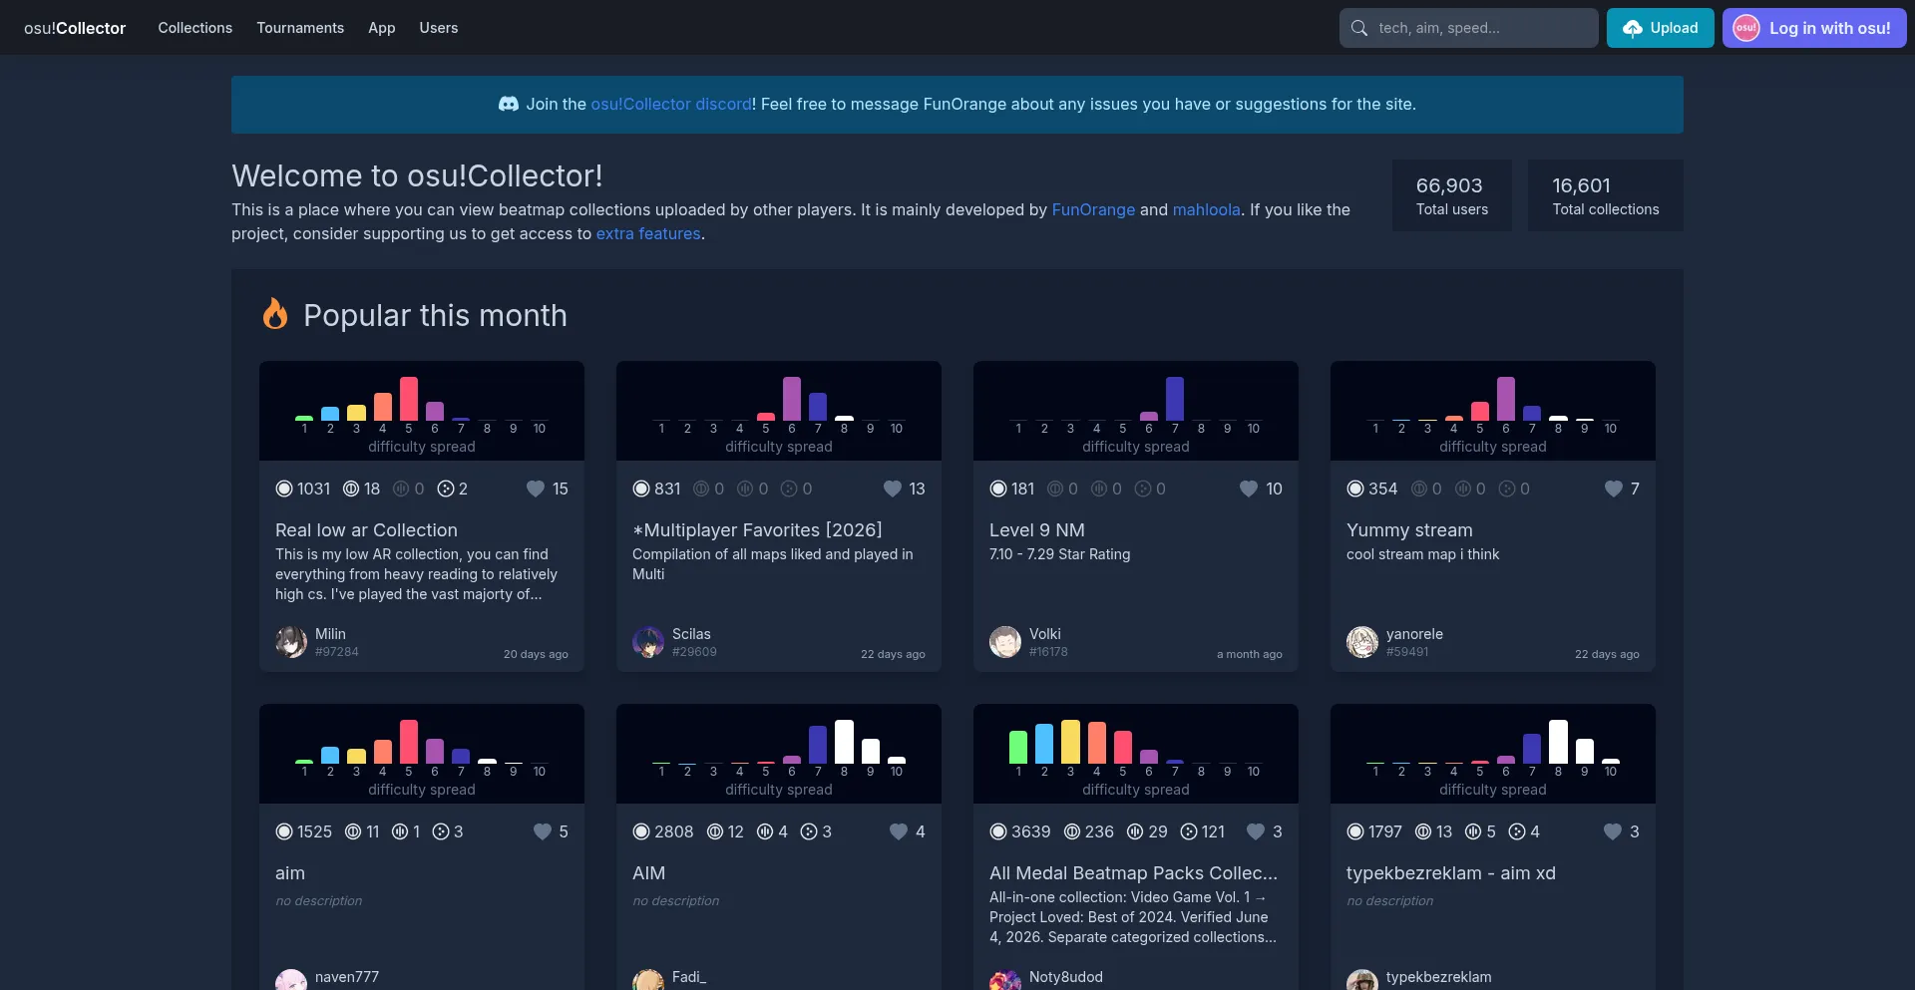
Task: Click Scilas's avatar
Action: (648, 642)
